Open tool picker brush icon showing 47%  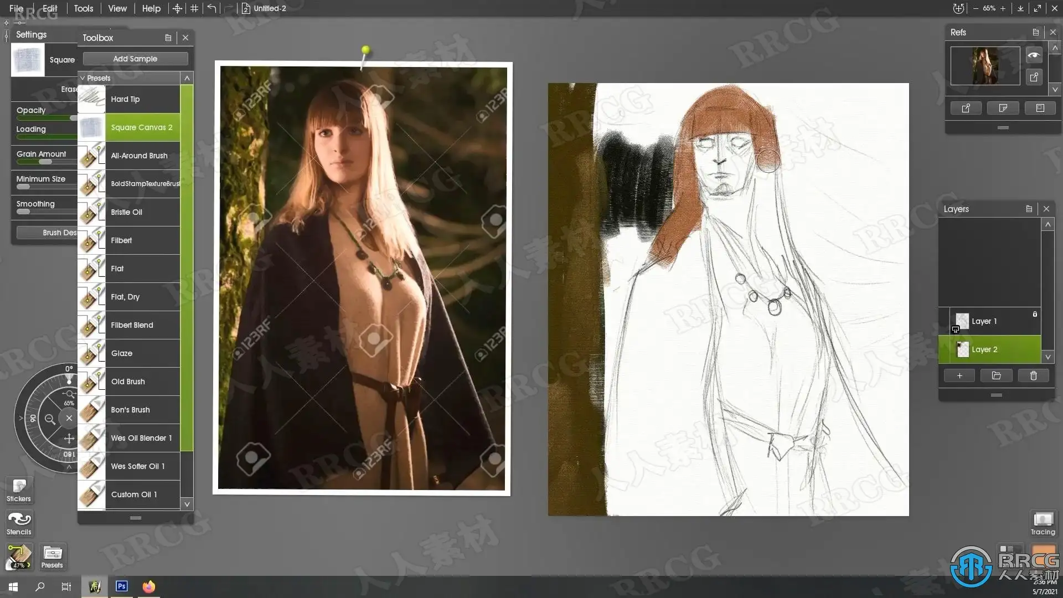[x=19, y=556]
